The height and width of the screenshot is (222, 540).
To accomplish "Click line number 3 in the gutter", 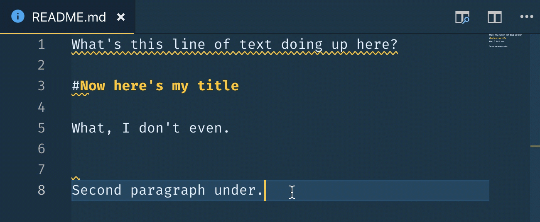I will [41, 86].
